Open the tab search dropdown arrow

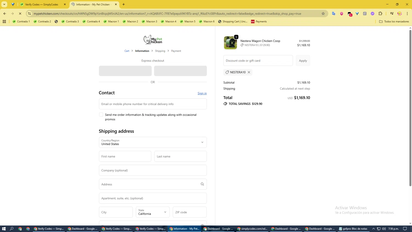pos(4,4)
